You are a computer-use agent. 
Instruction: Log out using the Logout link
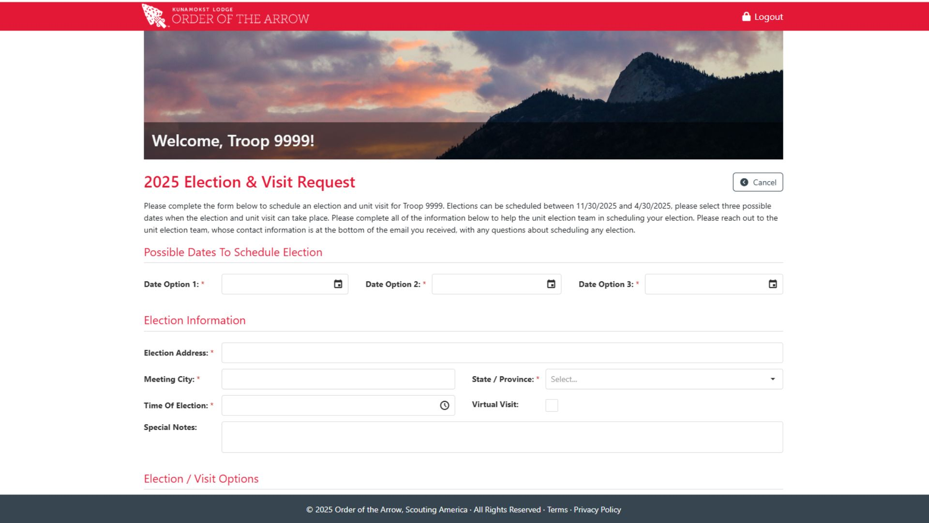768,17
